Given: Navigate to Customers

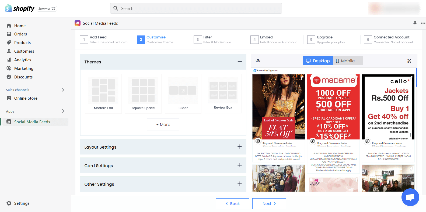Looking at the screenshot, I should click(24, 51).
